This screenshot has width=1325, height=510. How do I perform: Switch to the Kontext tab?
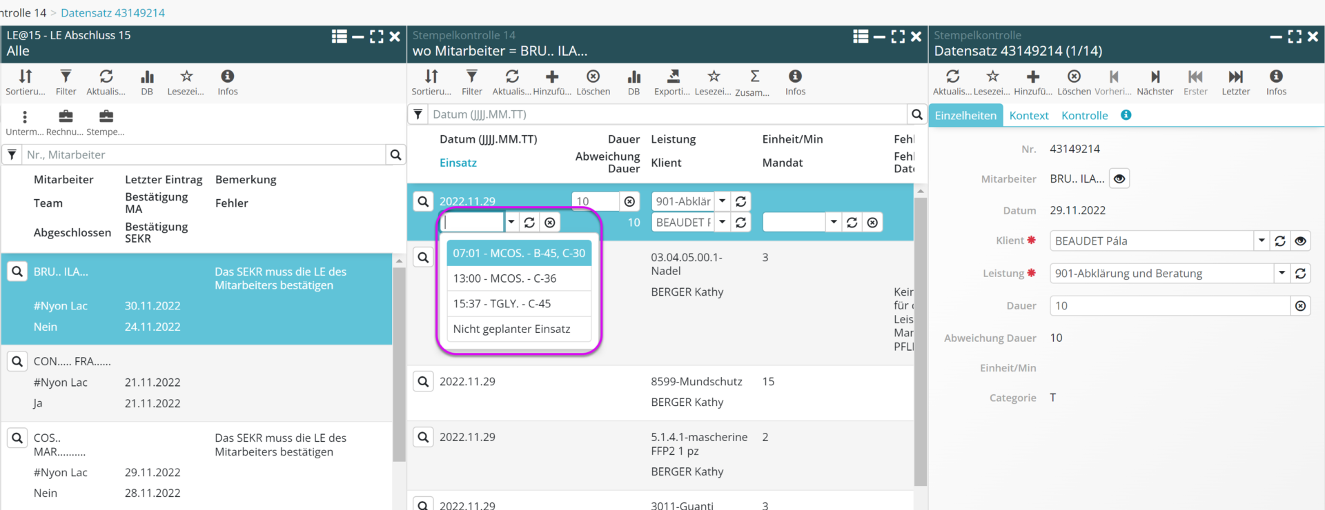pyautogui.click(x=1028, y=116)
